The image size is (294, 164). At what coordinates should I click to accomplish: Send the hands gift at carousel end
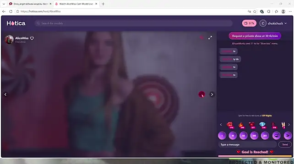283,125
